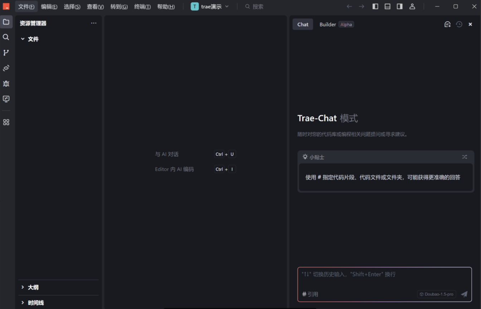Switch to the Chat tab
The image size is (481, 309).
point(303,24)
